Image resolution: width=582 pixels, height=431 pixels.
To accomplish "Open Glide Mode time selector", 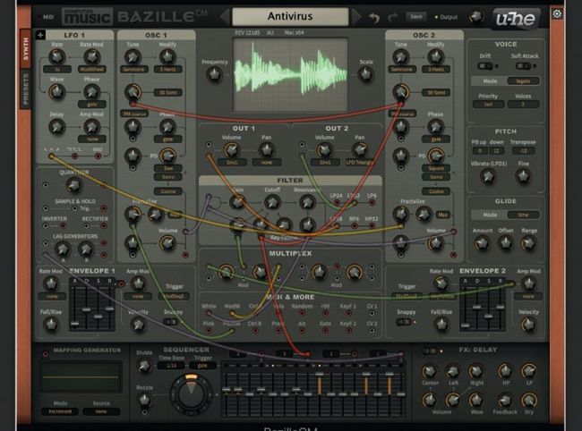I will coord(523,215).
